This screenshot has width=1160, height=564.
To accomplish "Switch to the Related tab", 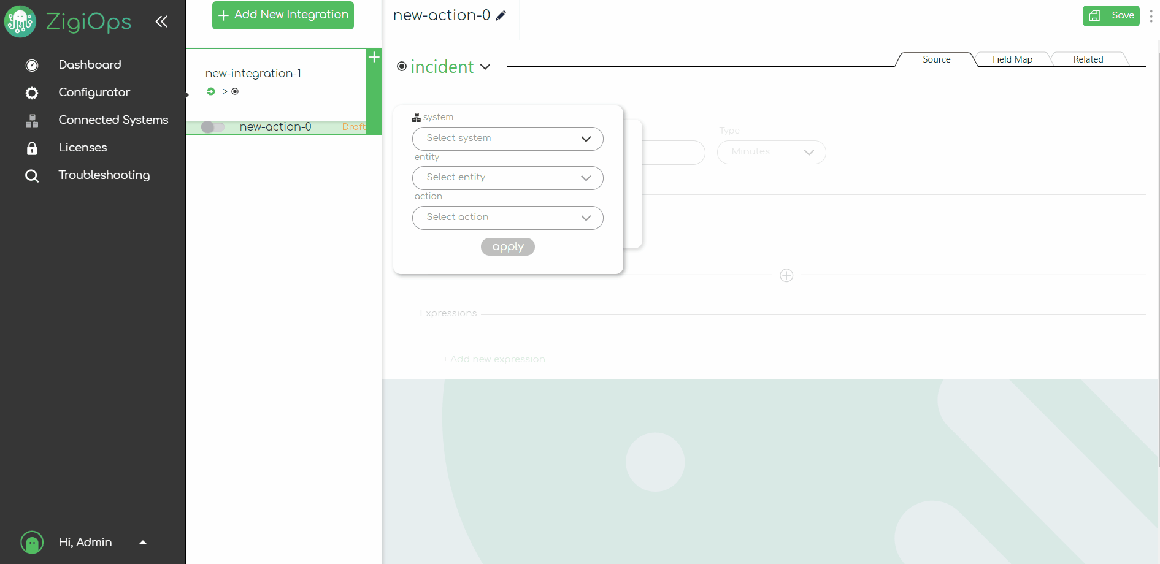I will (x=1088, y=59).
